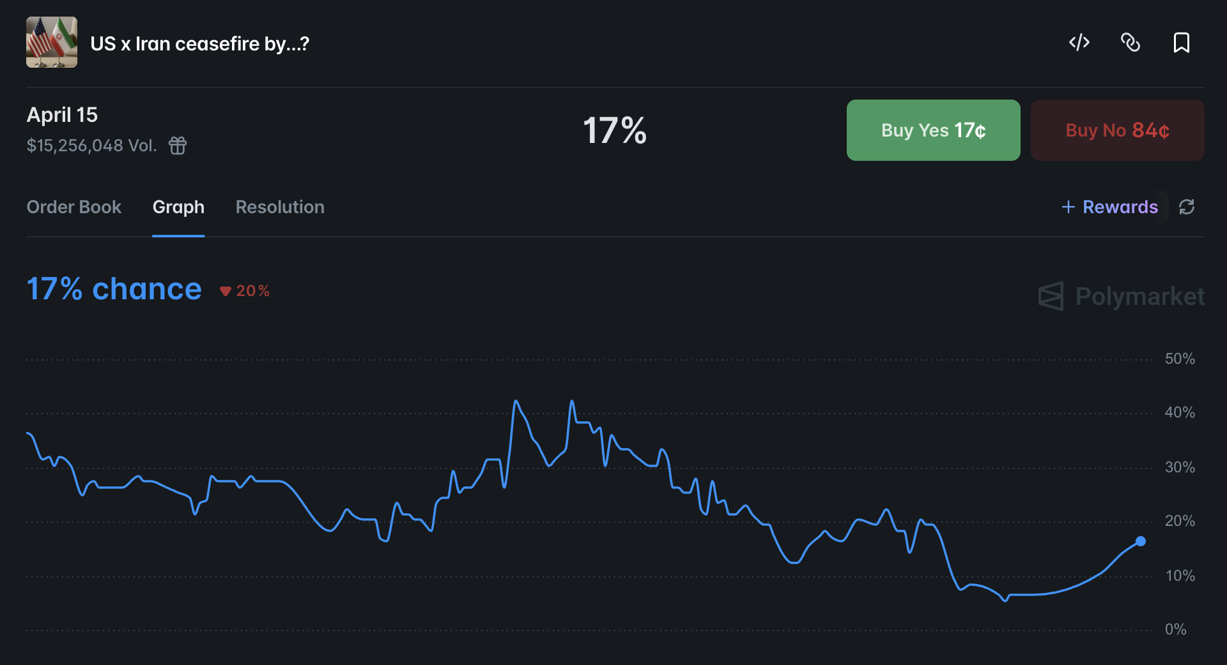The height and width of the screenshot is (665, 1227).
Task: Click the Polymarket watermark logo
Action: [x=1122, y=296]
